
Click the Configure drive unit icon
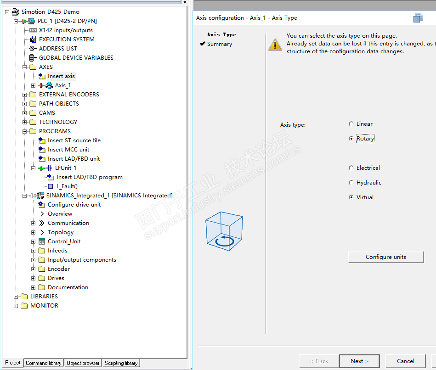tap(42, 205)
